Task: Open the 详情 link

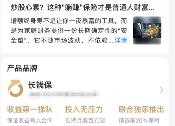Action: click(x=121, y=40)
